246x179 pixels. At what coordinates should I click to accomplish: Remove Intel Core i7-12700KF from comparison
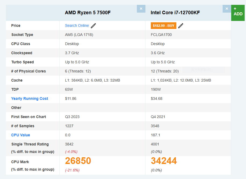coord(227,9)
